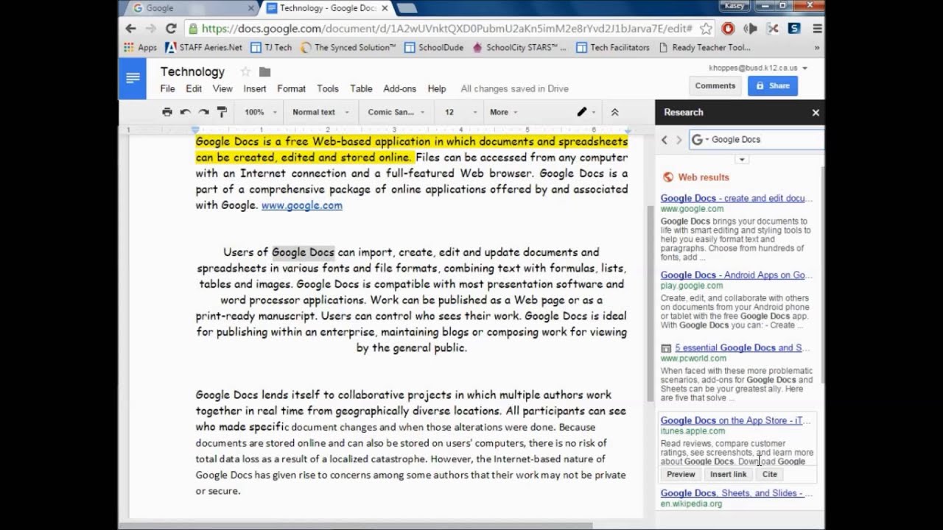
Task: Click the Comments button
Action: pos(715,85)
